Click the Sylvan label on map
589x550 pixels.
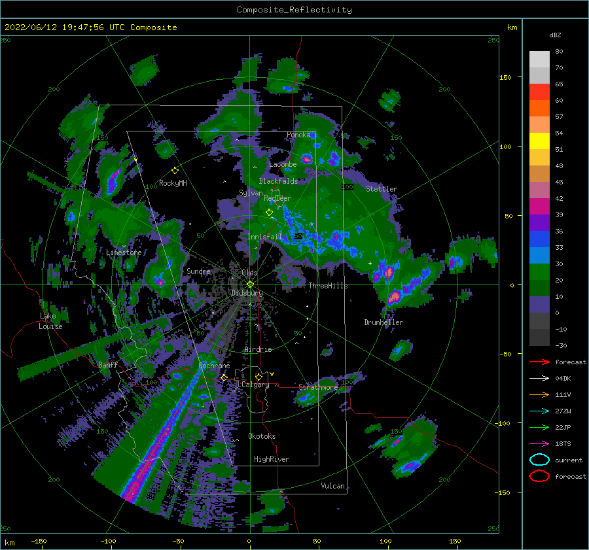[251, 193]
